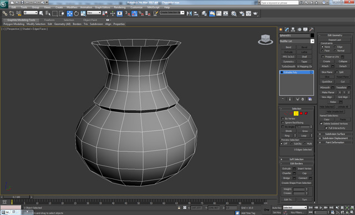
Task: Click the object color swatch beside Sphere001
Action: click(312, 35)
